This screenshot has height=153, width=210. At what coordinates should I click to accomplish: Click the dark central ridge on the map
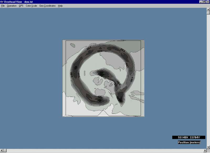tap(101, 73)
